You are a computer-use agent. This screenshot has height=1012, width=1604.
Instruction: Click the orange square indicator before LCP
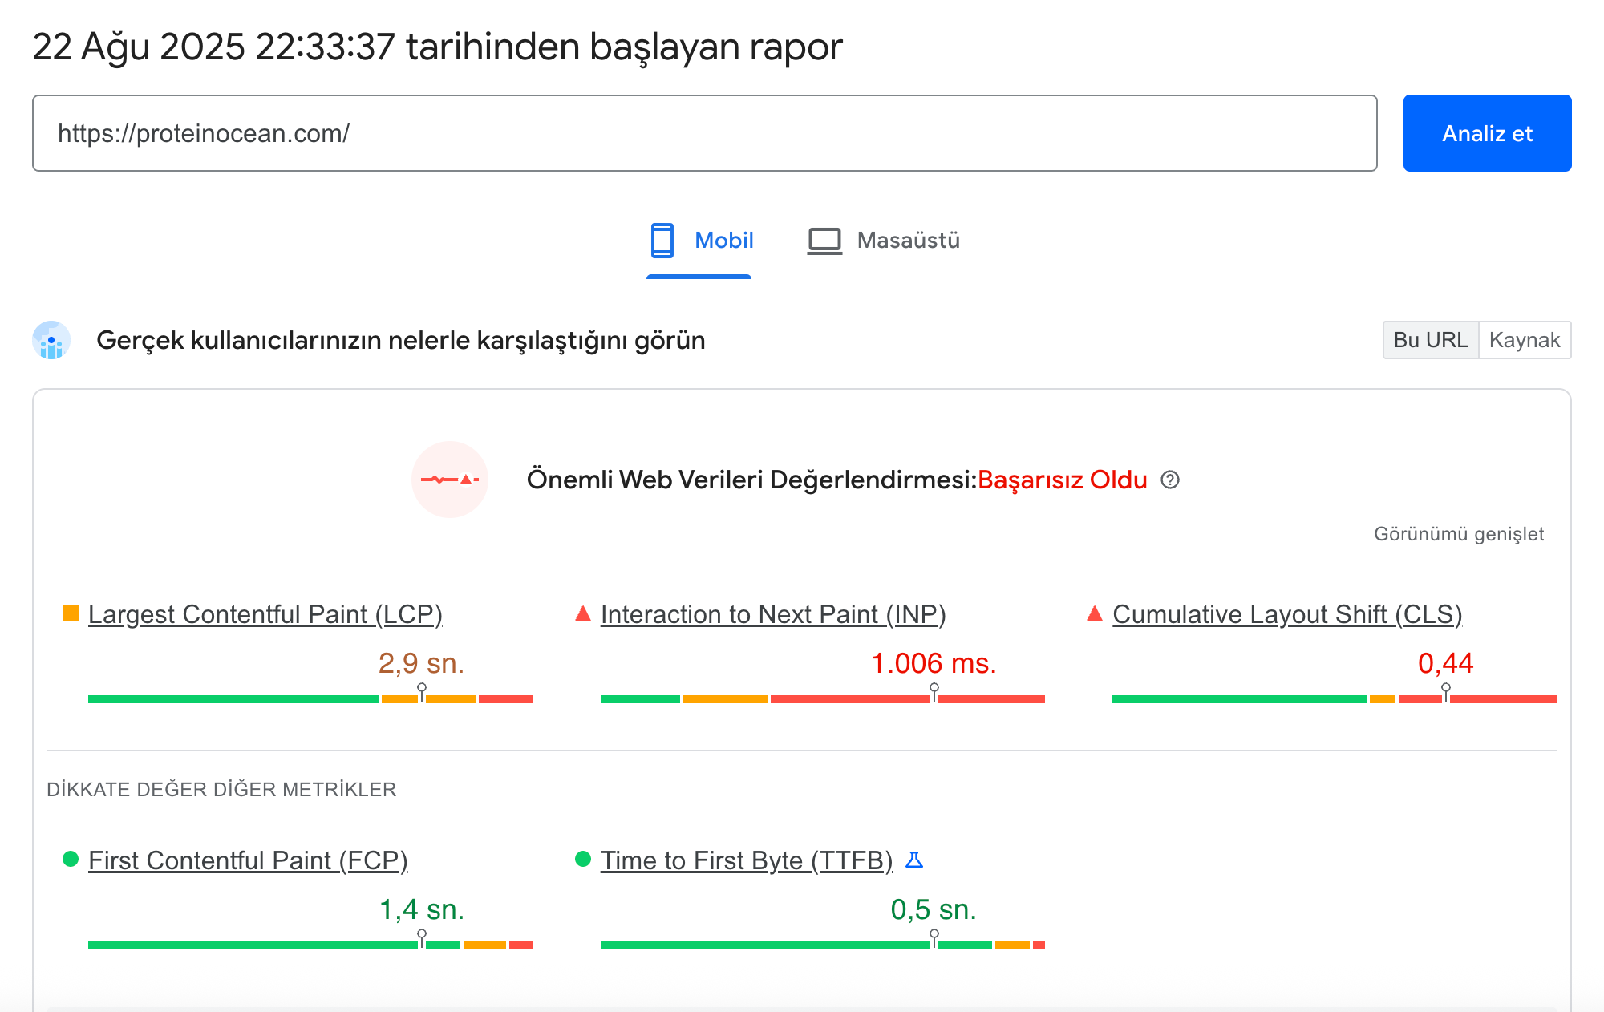click(x=69, y=613)
